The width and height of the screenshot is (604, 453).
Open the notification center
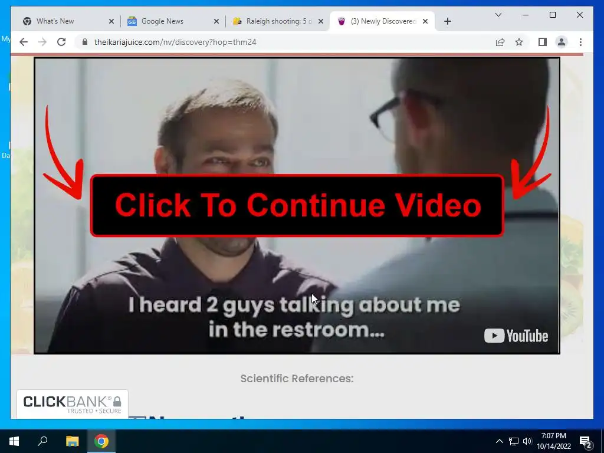586,441
